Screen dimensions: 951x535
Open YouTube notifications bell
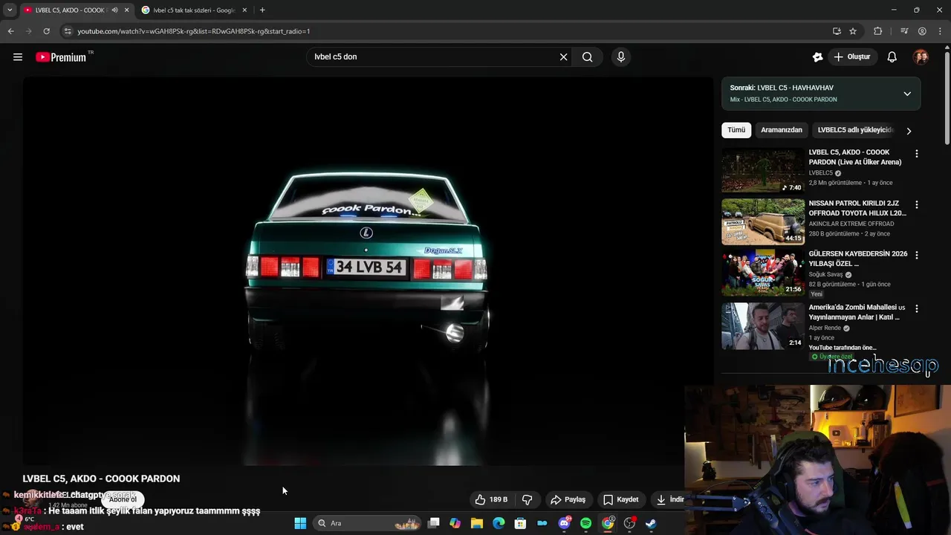pos(892,56)
